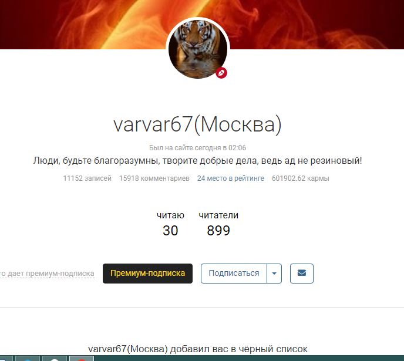Select the active taskbar button with red icon

pos(82,358)
